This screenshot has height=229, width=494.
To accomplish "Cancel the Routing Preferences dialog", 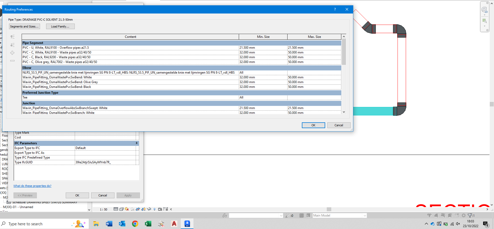I will pyautogui.click(x=339, y=125).
